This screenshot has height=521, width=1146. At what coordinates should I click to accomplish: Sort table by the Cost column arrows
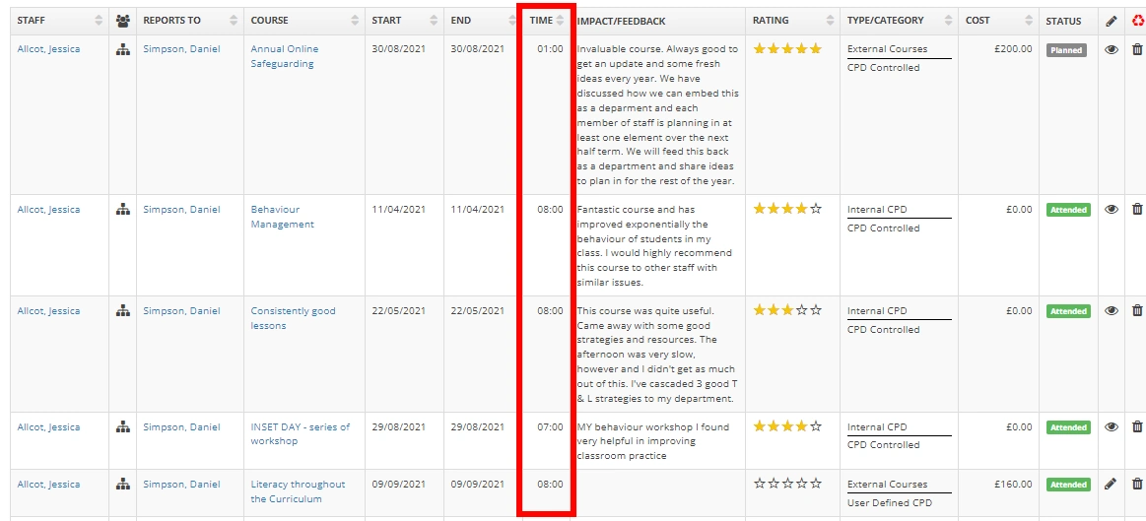(1031, 21)
